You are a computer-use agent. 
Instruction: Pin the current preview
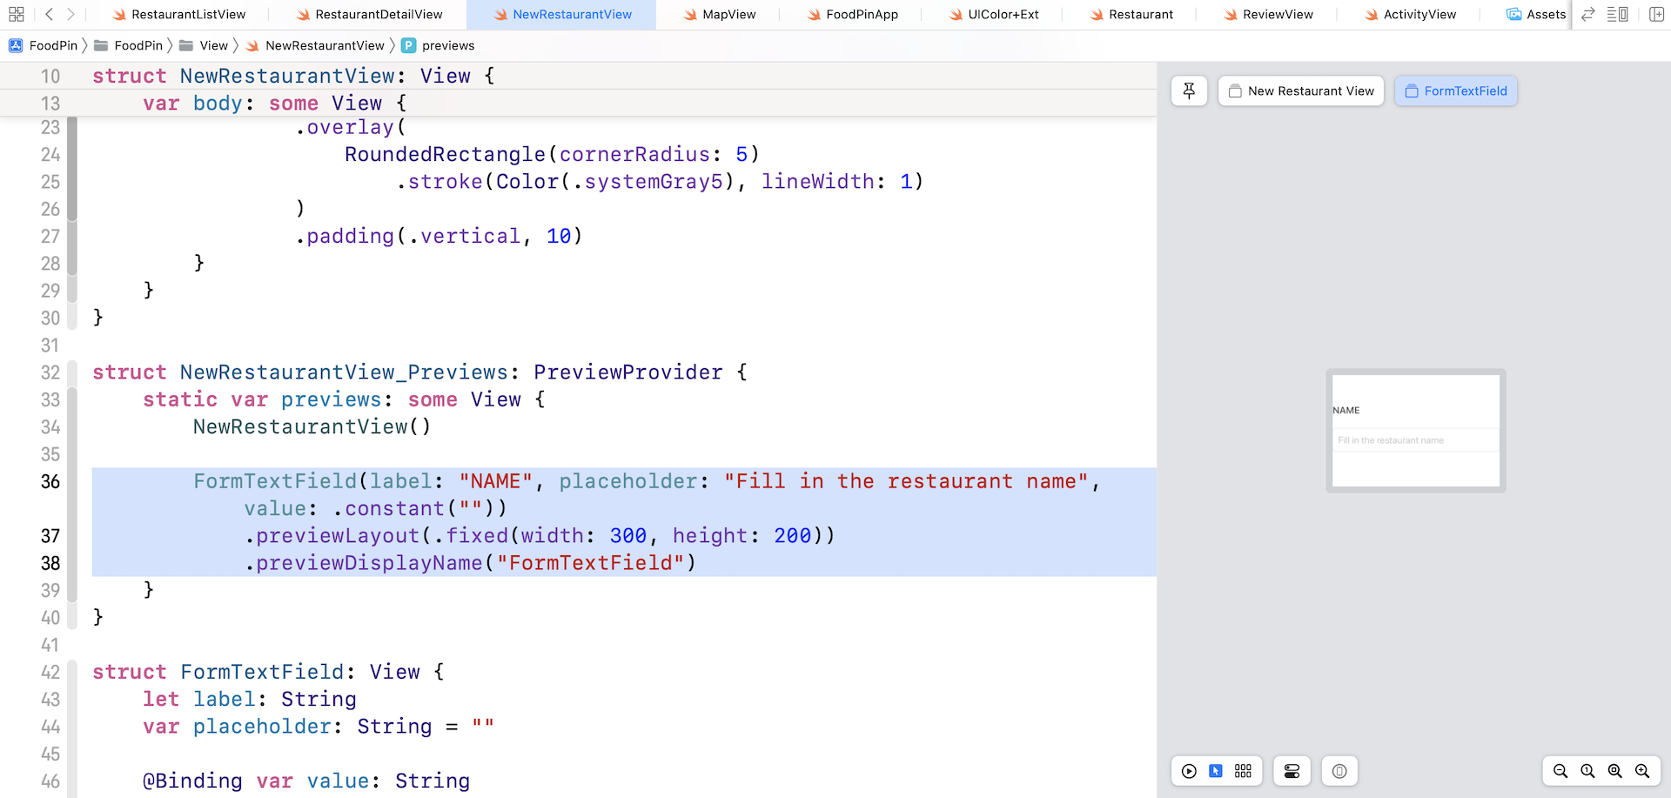(x=1189, y=91)
